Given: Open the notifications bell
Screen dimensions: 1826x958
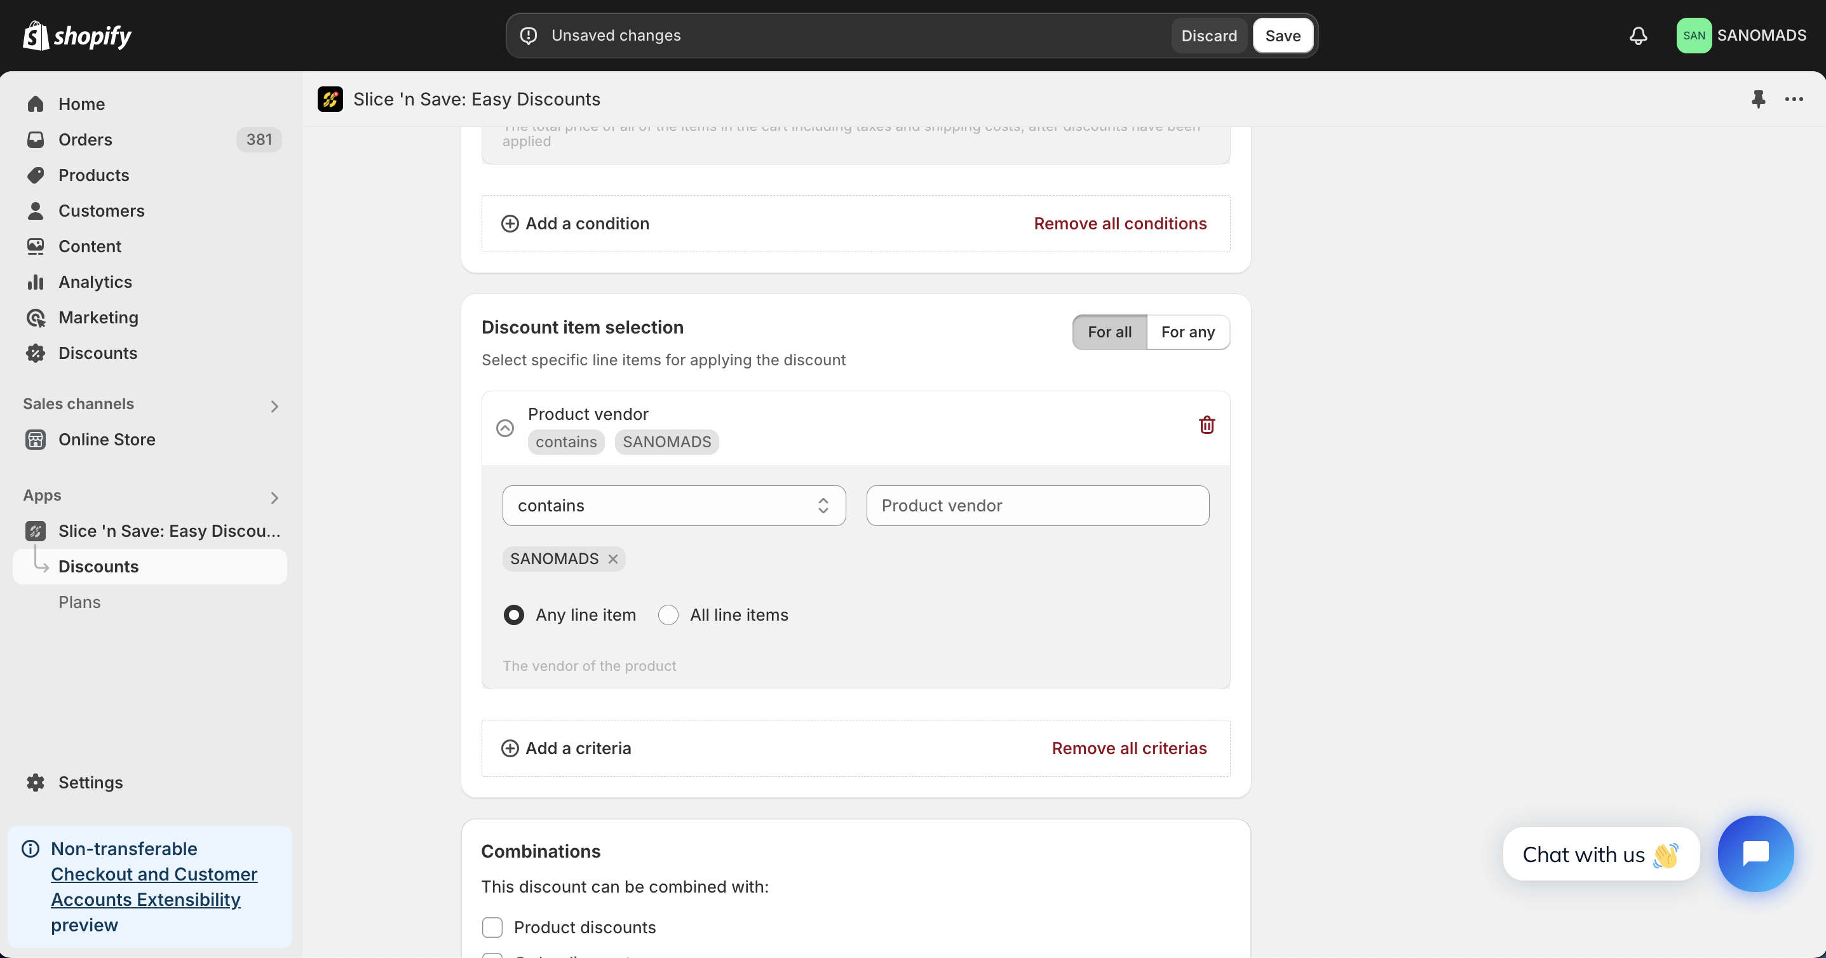Looking at the screenshot, I should pos(1638,36).
